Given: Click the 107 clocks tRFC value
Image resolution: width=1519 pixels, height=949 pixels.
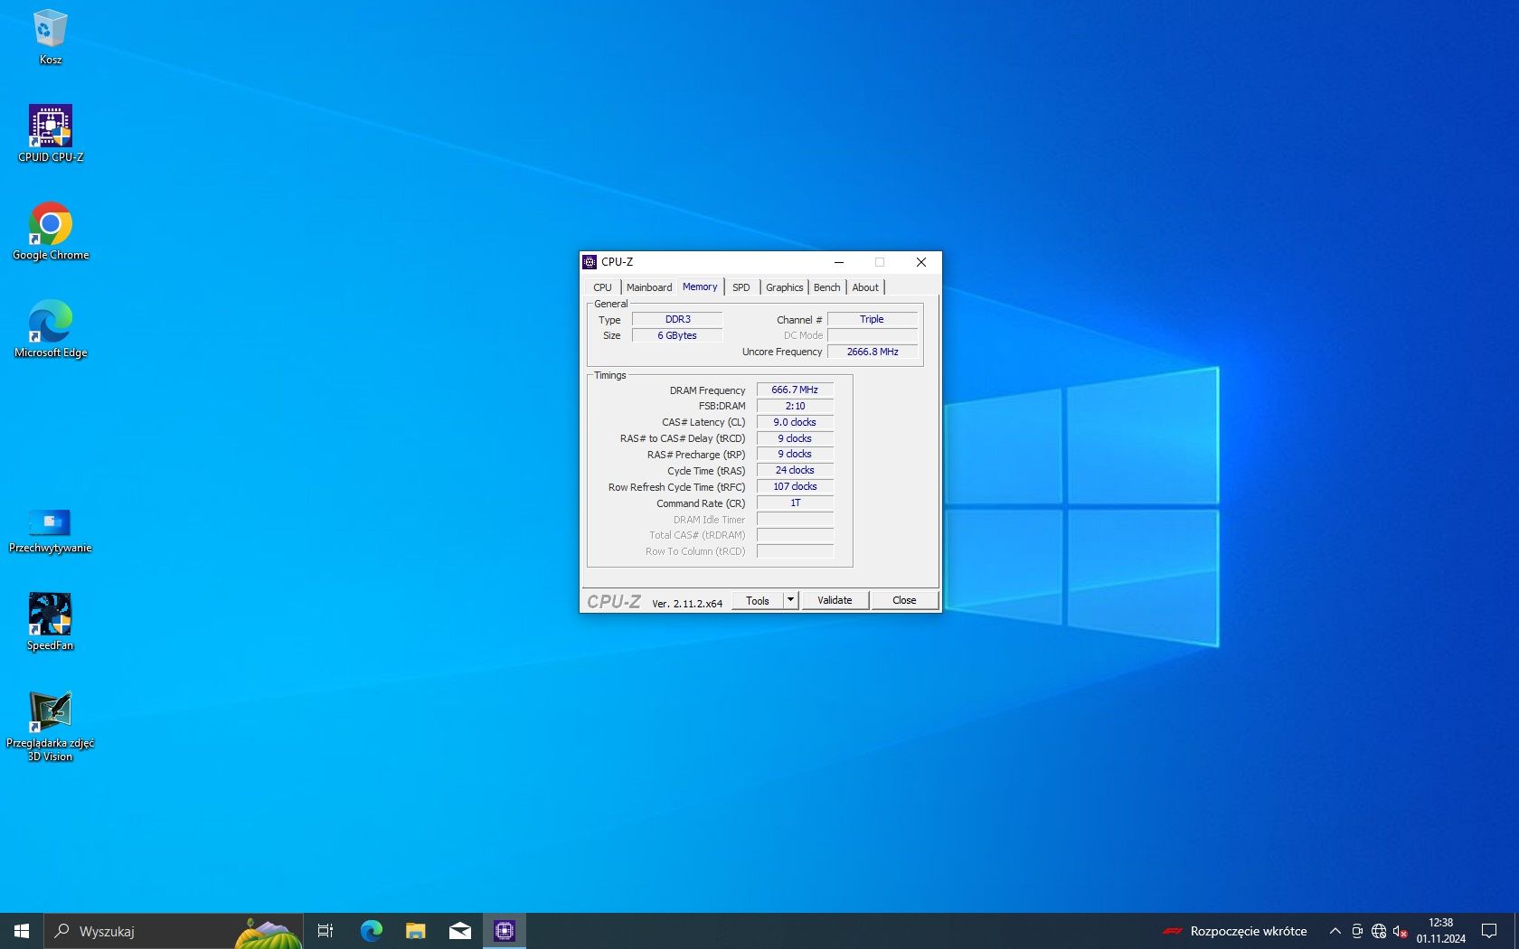Looking at the screenshot, I should pyautogui.click(x=795, y=486).
